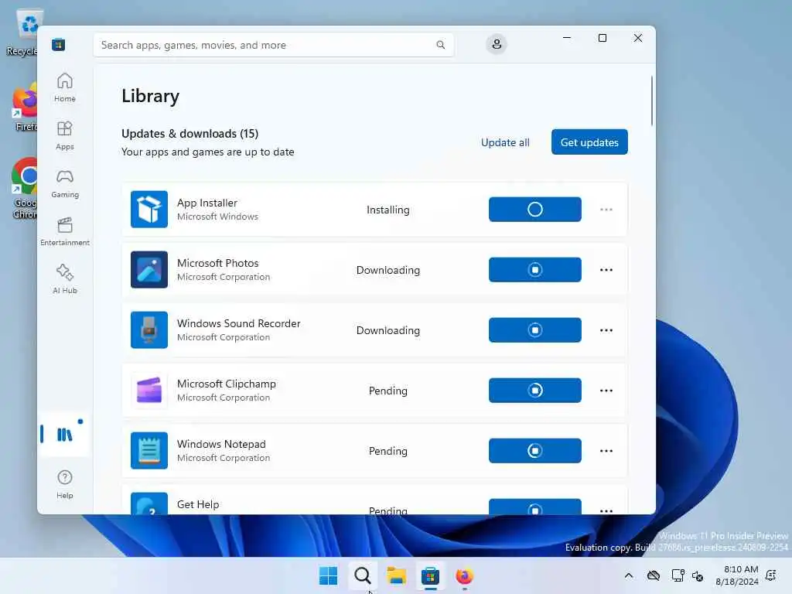Click the search magnifier icon in Store
The height and width of the screenshot is (594, 792).
point(440,45)
